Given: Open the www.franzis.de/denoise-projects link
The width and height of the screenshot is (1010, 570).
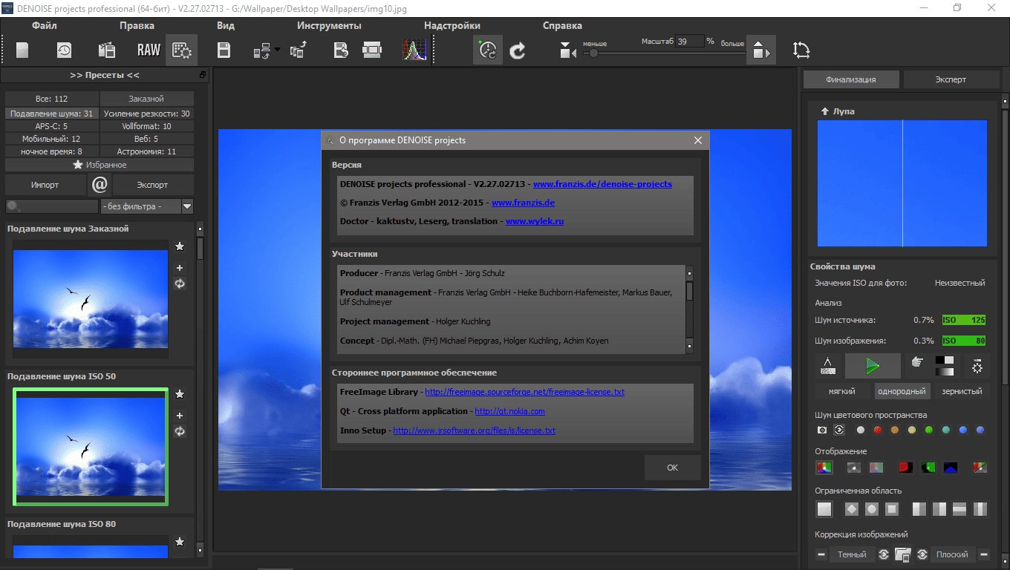Looking at the screenshot, I should click(602, 184).
